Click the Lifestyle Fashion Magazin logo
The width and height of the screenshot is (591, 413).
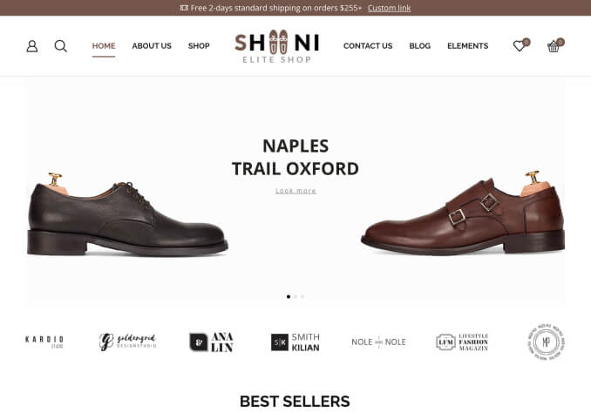tap(462, 342)
